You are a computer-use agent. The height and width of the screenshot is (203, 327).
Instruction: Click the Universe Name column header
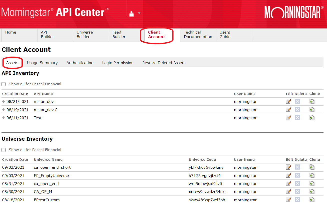48,159
